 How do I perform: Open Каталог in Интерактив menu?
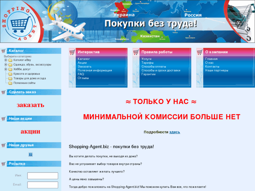(x=83, y=59)
